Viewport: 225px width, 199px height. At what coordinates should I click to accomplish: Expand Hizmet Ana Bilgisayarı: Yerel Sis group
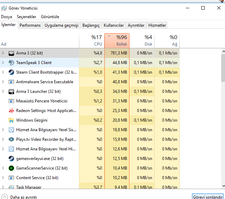[x=3, y=130]
